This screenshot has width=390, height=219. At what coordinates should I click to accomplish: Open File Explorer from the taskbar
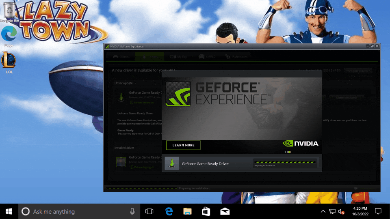(x=187, y=211)
